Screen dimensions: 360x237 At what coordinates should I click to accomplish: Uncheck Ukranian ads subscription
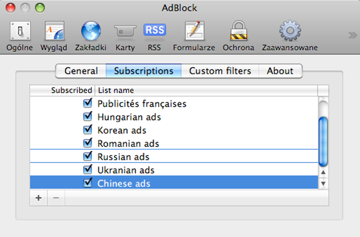(x=87, y=170)
